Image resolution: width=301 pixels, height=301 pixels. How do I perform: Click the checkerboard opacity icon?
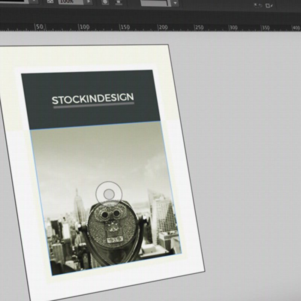pyautogui.click(x=50, y=2)
